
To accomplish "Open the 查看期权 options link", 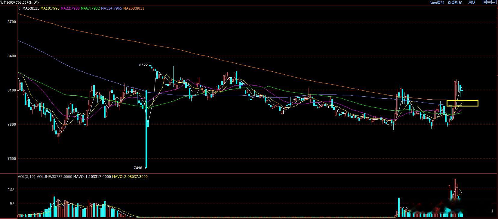I will click(x=455, y=2).
